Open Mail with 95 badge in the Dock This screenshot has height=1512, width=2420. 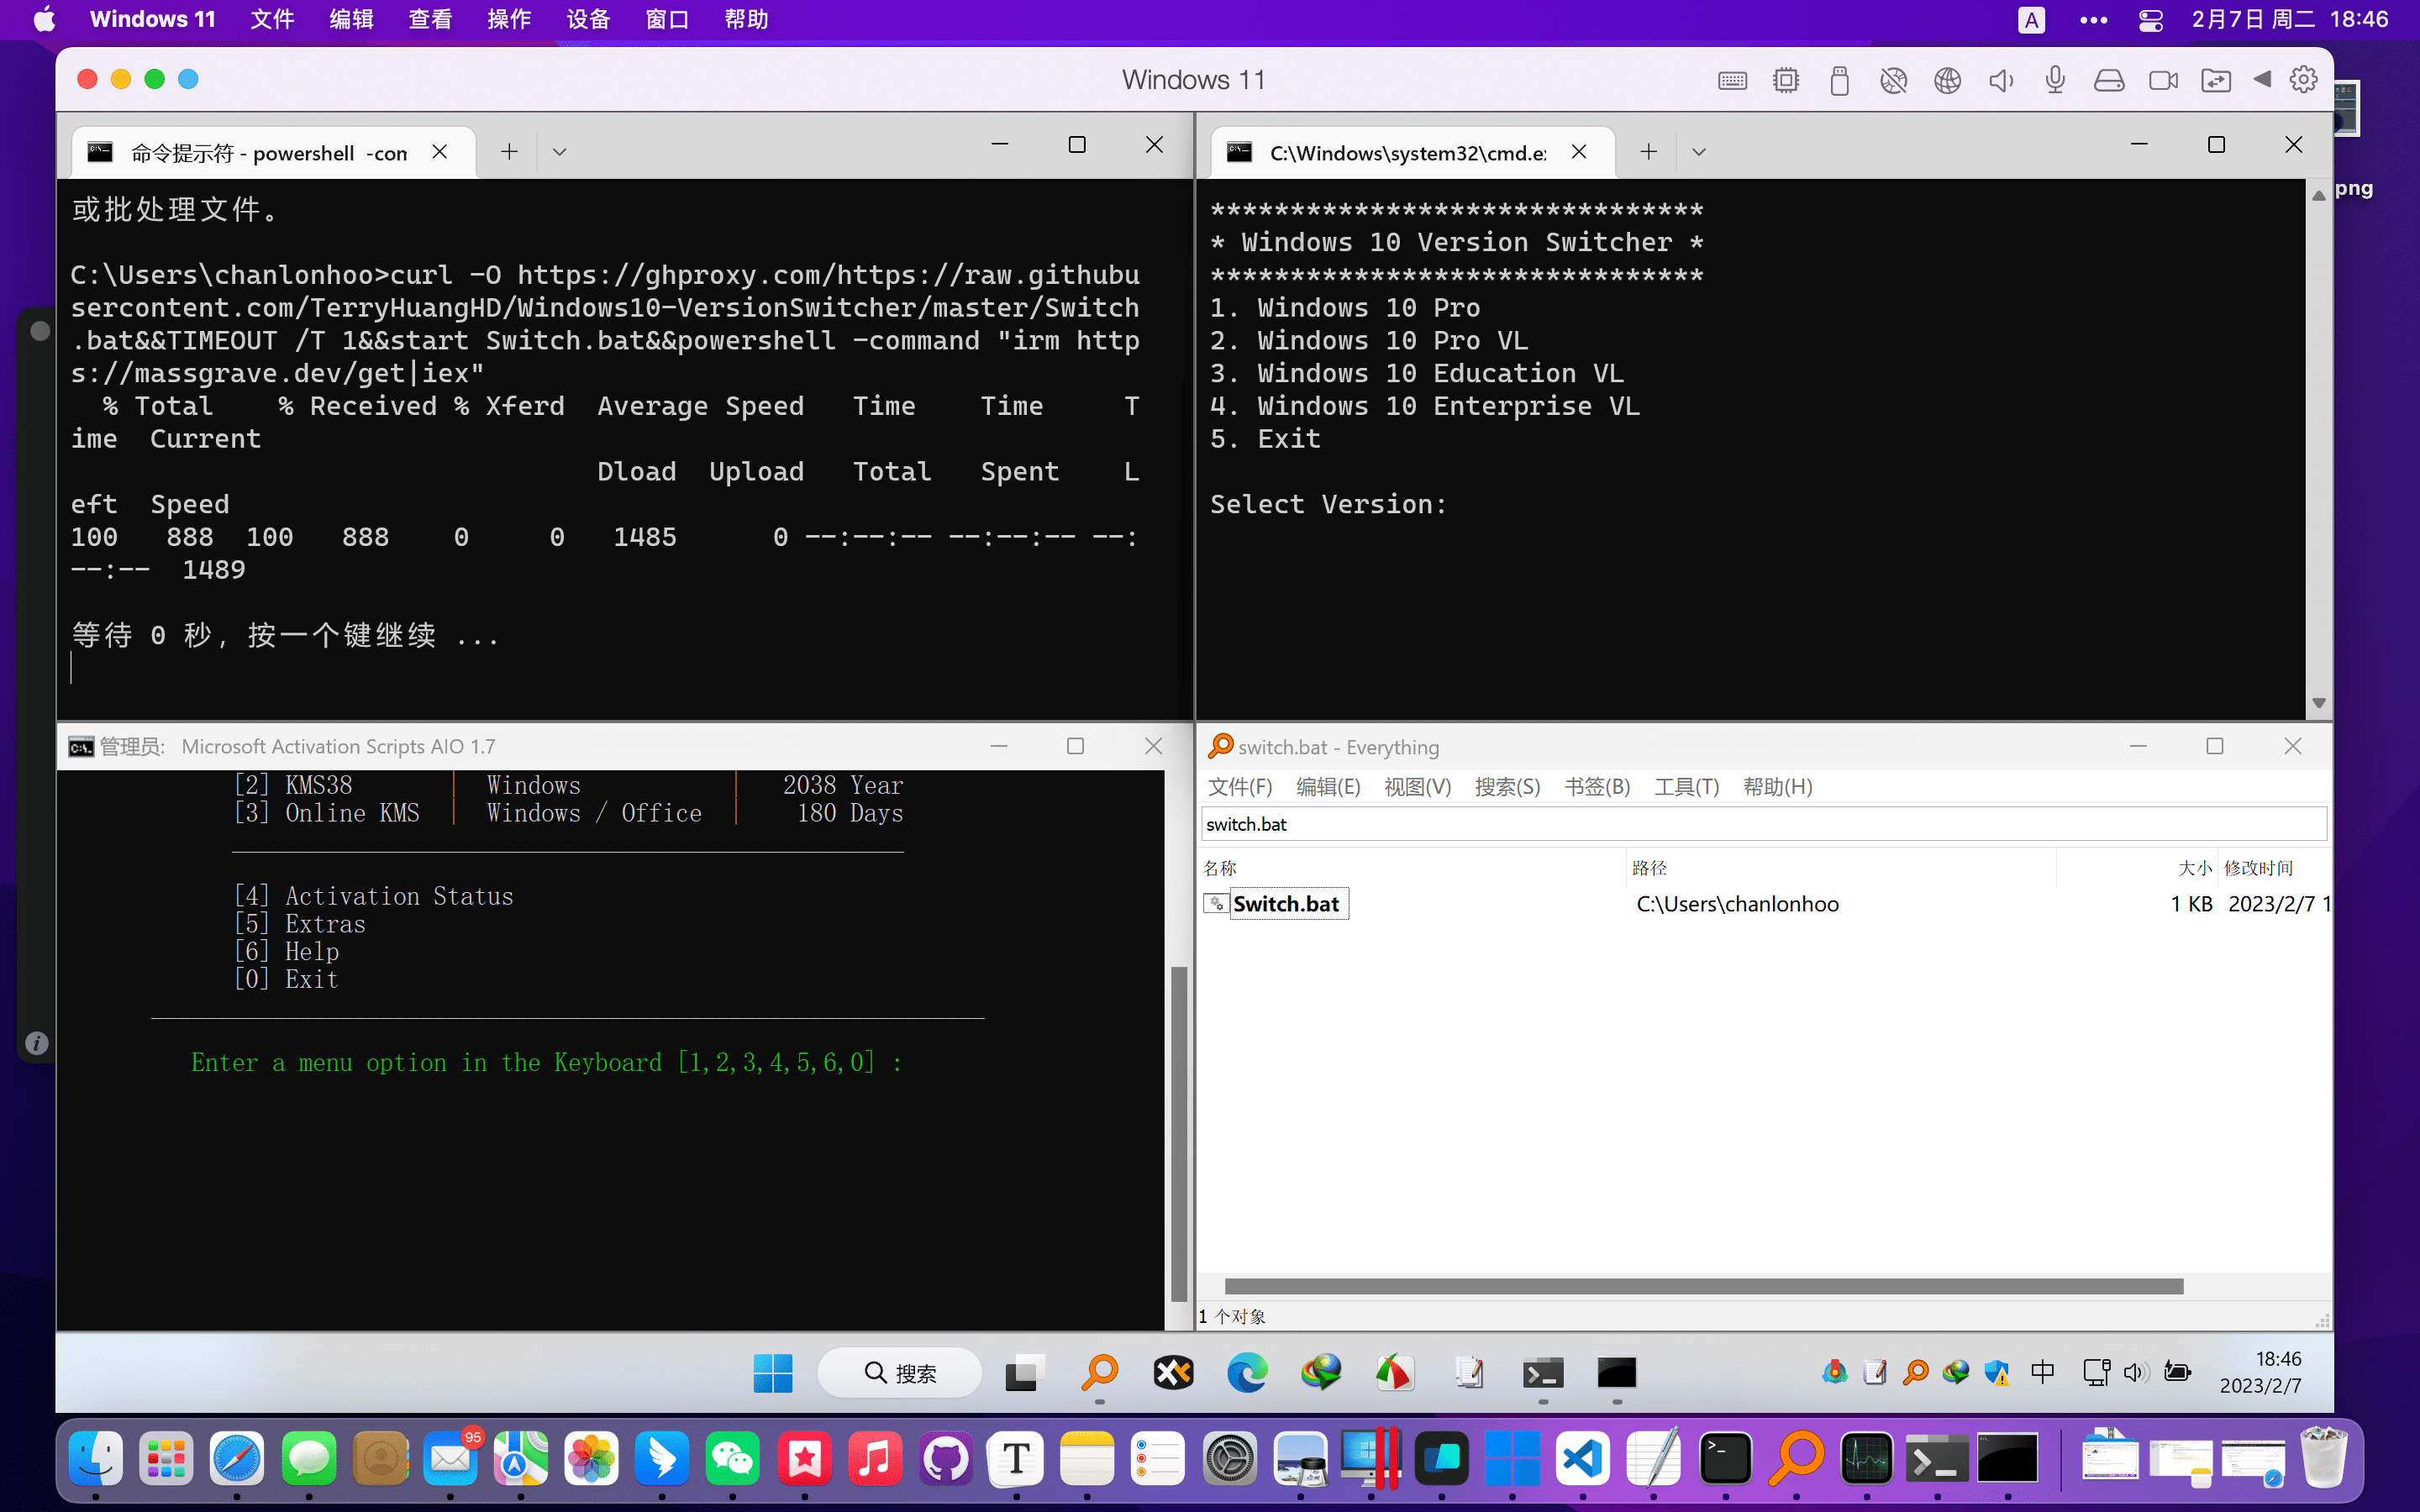(x=451, y=1459)
